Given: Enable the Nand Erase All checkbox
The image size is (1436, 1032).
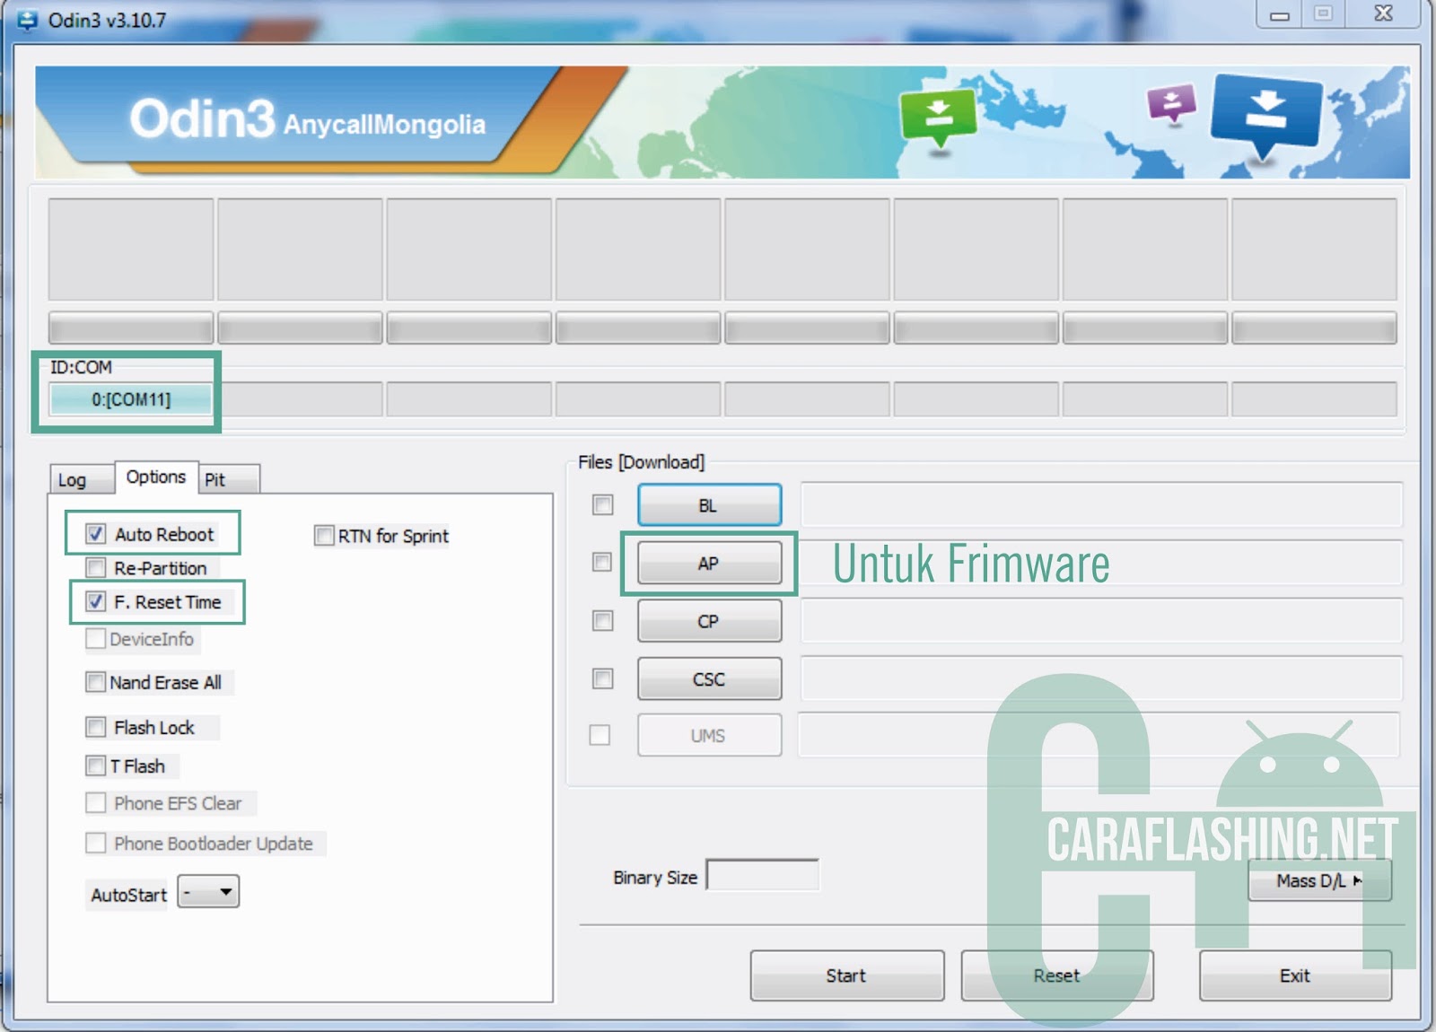Looking at the screenshot, I should pyautogui.click(x=95, y=682).
